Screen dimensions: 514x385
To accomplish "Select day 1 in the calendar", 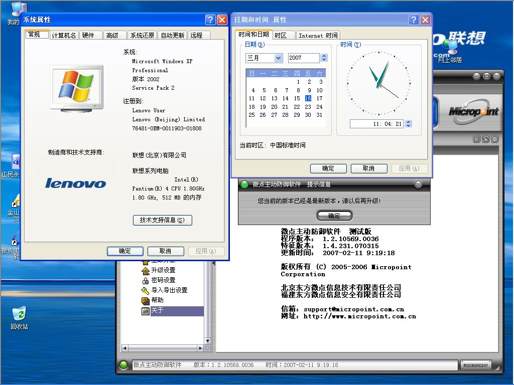I will coord(298,82).
